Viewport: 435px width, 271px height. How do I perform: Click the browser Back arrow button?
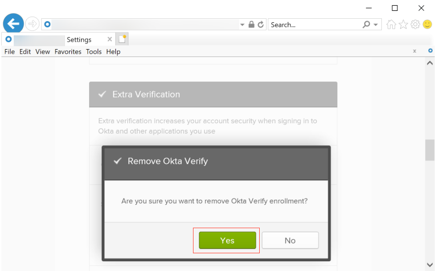pyautogui.click(x=13, y=24)
